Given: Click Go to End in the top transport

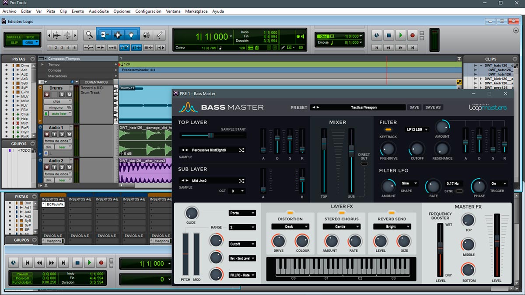Looking at the screenshot, I should 412,47.
